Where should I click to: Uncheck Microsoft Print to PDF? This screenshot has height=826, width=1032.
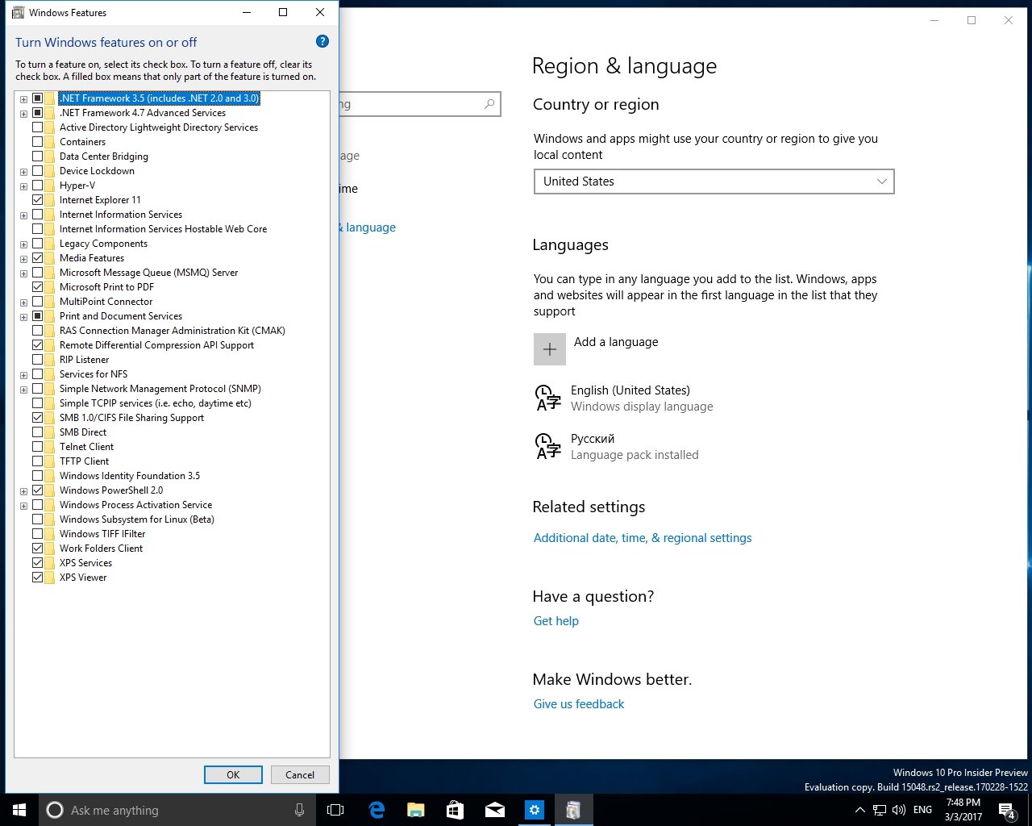pyautogui.click(x=37, y=287)
